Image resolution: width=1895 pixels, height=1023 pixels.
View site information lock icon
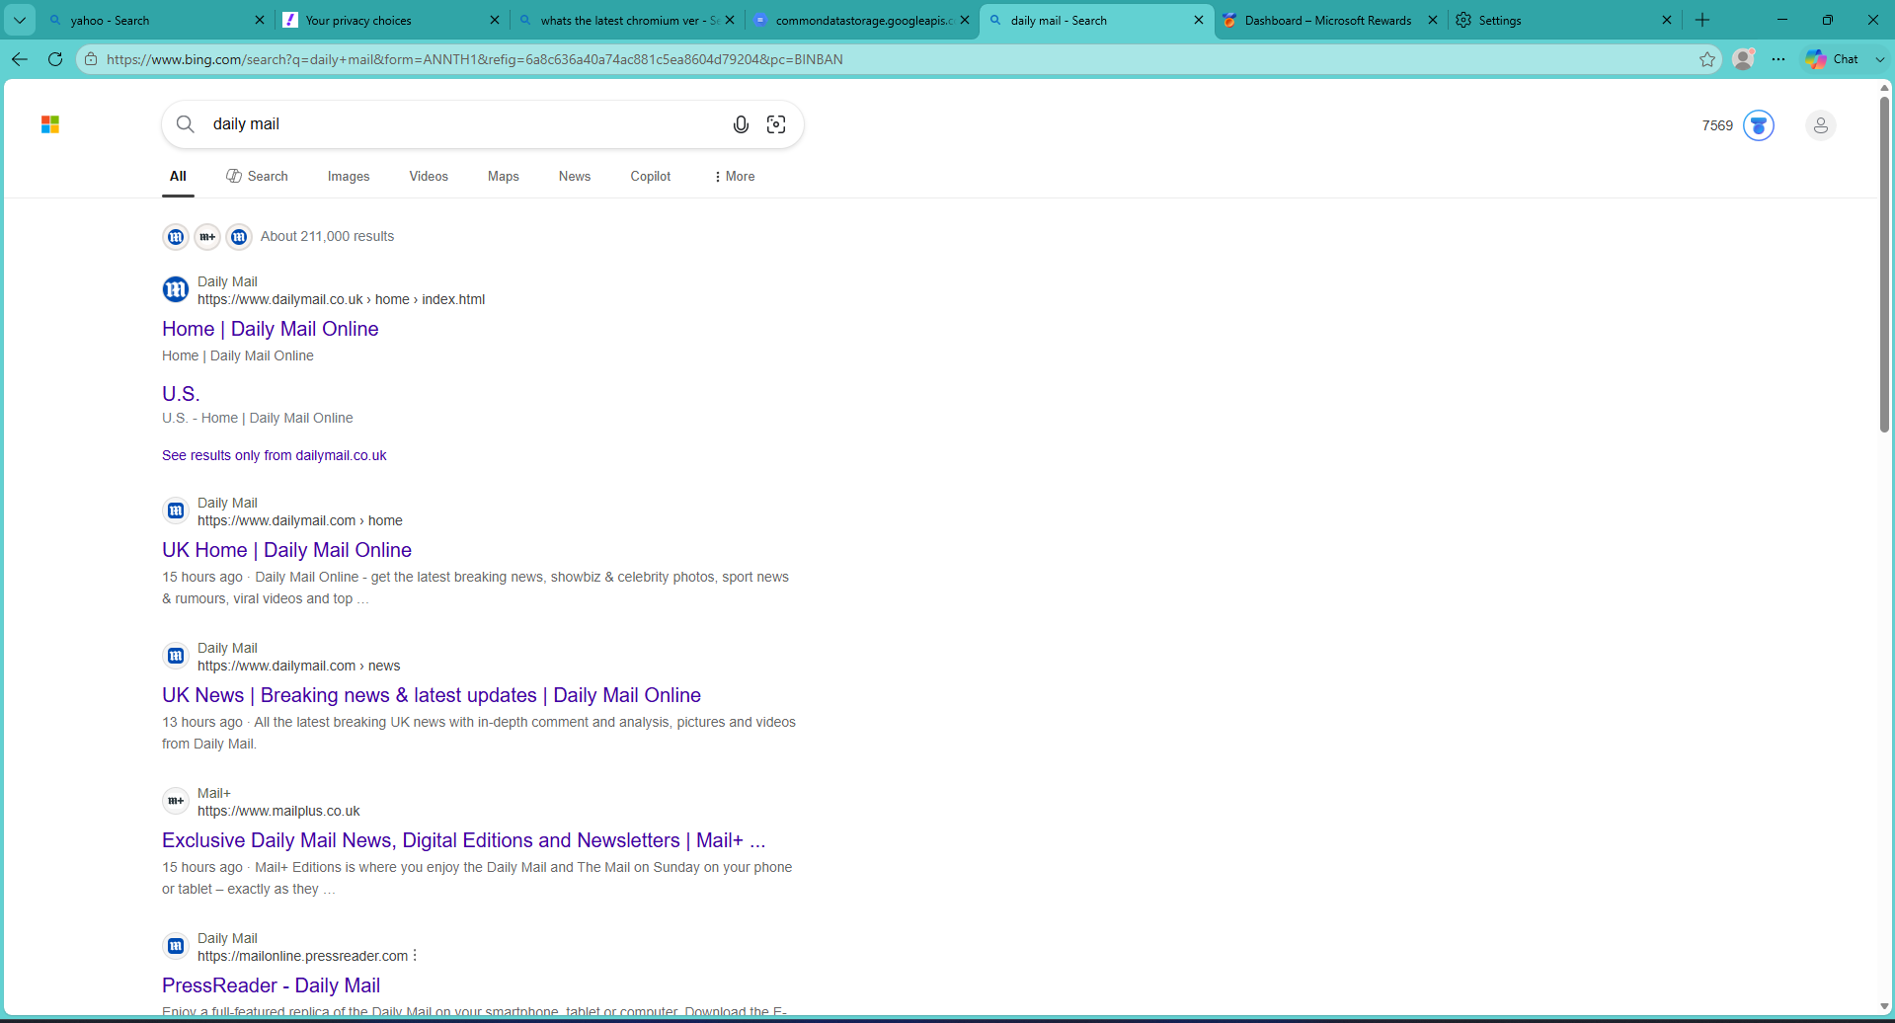(x=91, y=59)
